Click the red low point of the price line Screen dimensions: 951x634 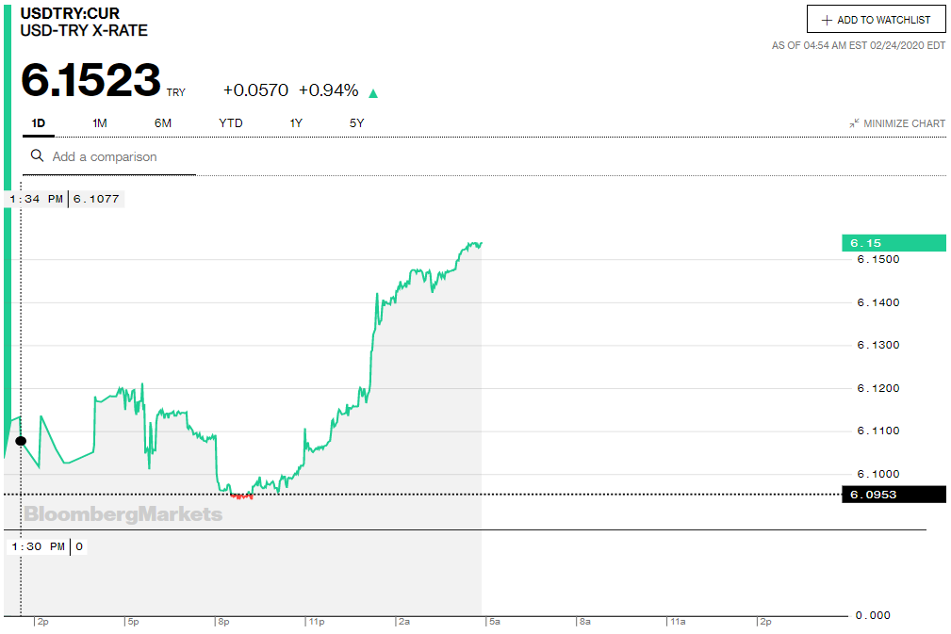[x=242, y=496]
